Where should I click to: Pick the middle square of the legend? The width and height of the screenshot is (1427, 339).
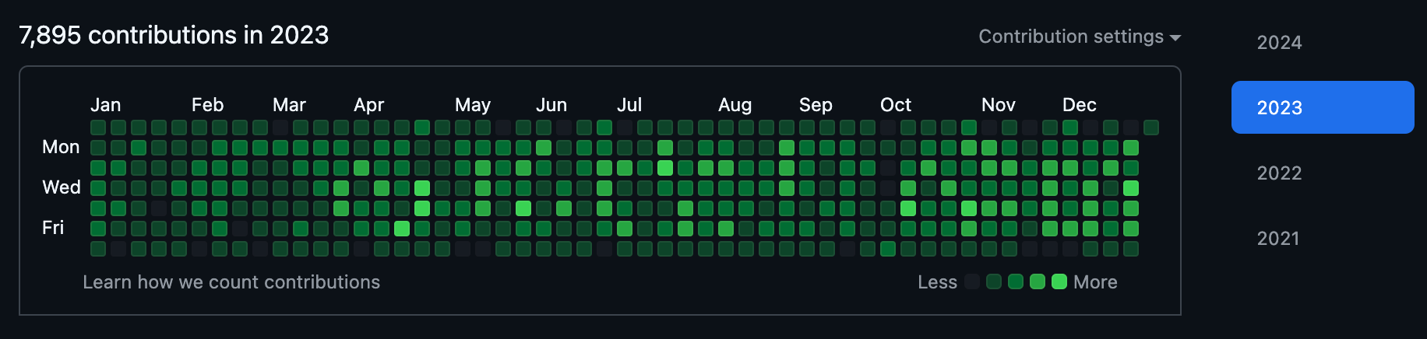(1016, 281)
